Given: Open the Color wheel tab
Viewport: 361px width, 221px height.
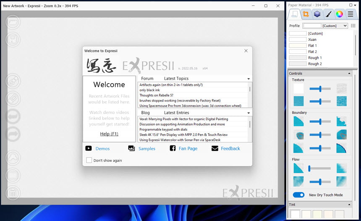Looking at the screenshot, I should (339, 14).
